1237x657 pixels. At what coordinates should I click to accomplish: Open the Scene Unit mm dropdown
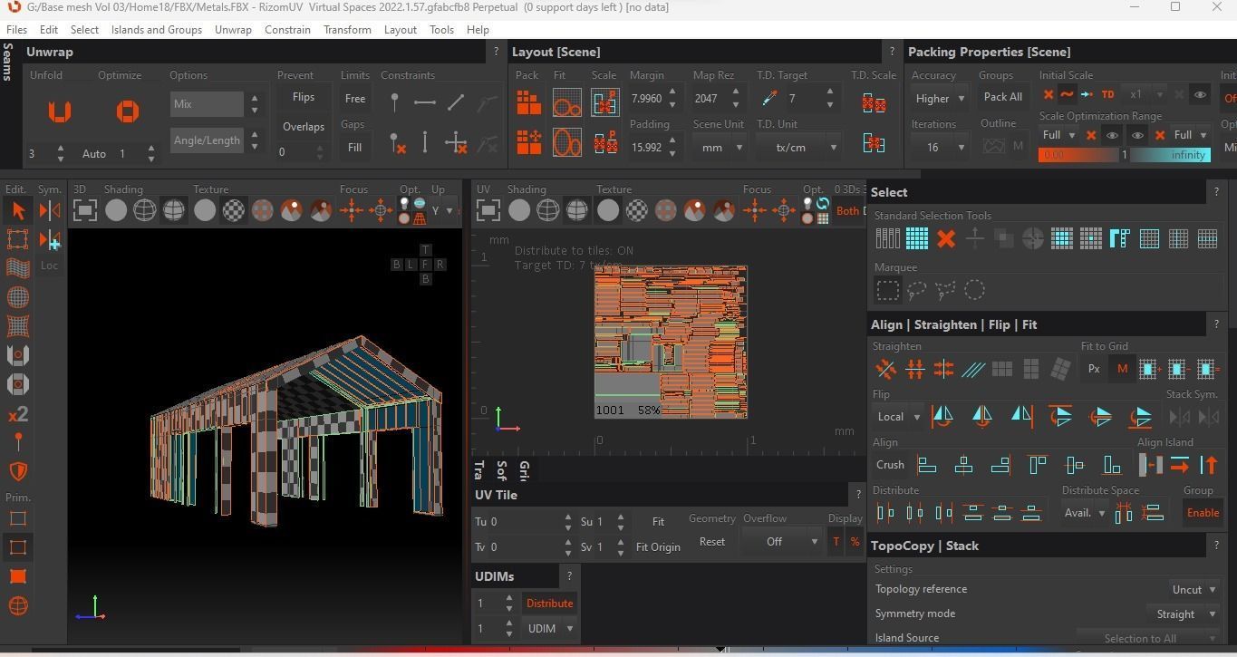tap(719, 147)
